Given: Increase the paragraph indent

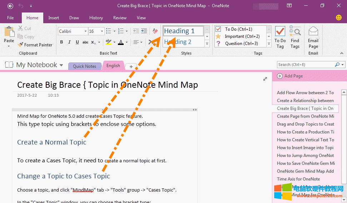Looking at the screenshot, I should (x=144, y=31).
